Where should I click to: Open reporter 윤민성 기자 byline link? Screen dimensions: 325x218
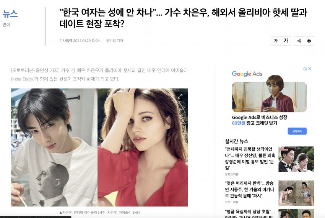115,41
